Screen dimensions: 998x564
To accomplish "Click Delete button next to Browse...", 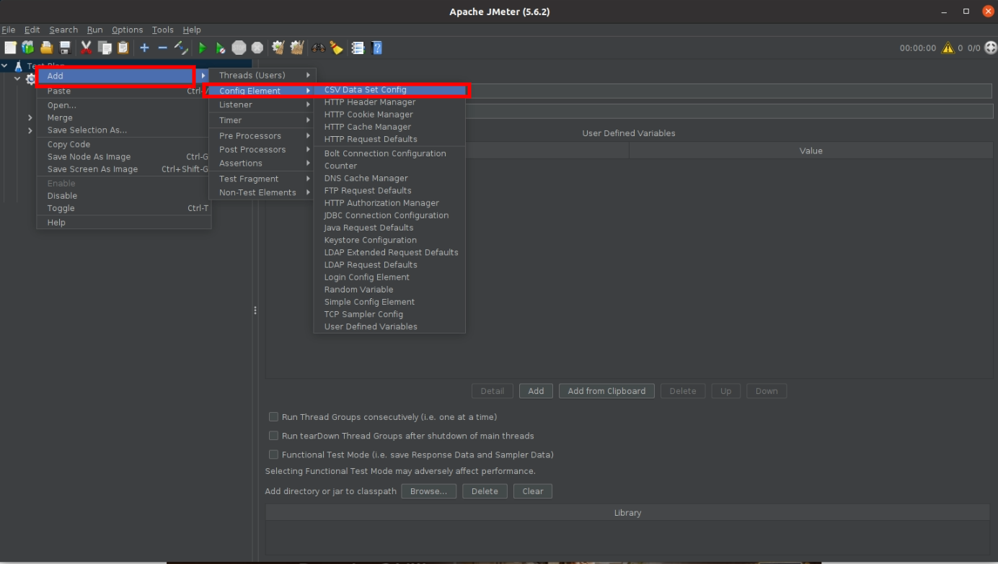I will pos(485,491).
